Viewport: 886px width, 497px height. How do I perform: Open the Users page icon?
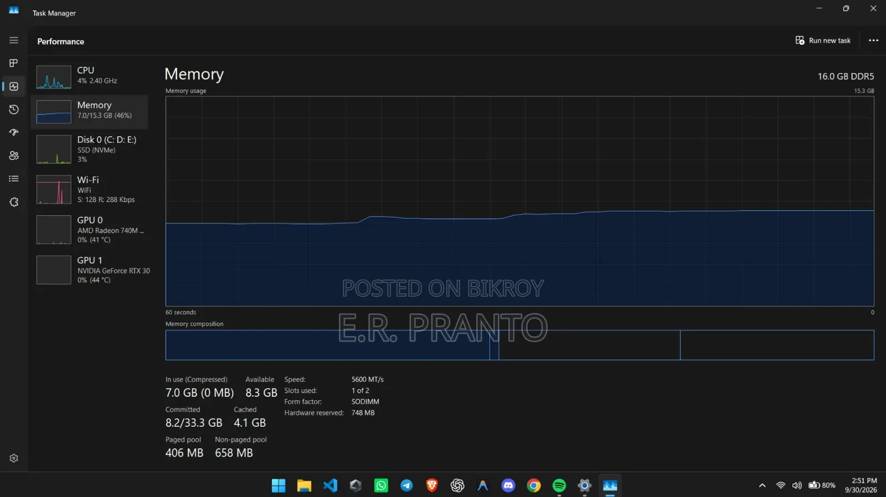click(14, 156)
